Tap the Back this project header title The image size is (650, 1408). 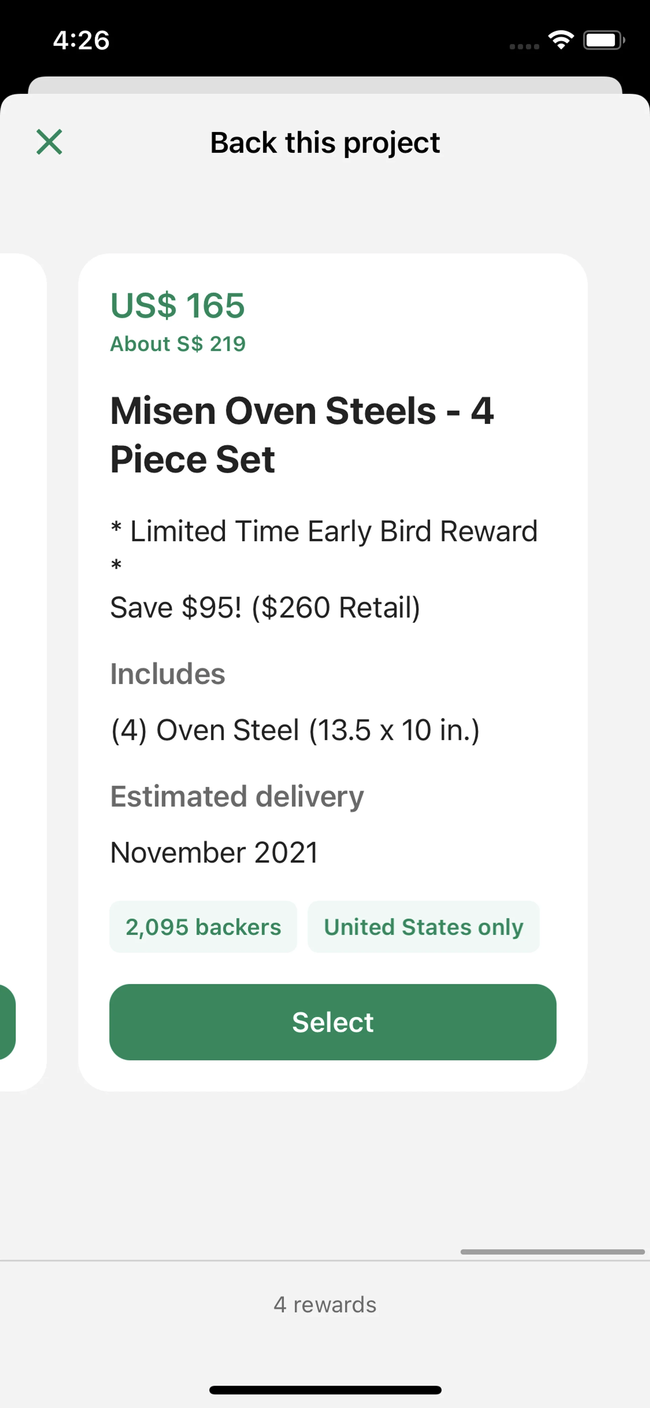click(x=325, y=143)
